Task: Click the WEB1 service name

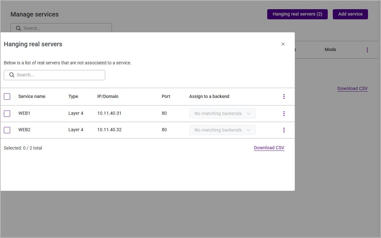Action: tap(24, 113)
